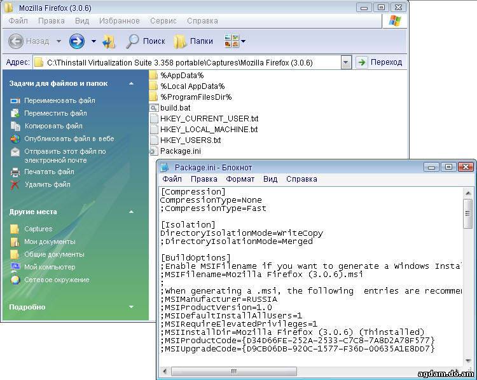The image size is (477, 380).
Task: Open Вид menu in Notepad
Action: click(x=270, y=179)
